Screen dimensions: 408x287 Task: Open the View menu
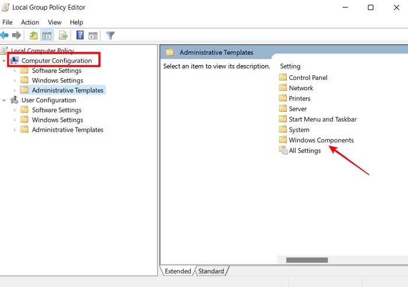pyautogui.click(x=55, y=22)
